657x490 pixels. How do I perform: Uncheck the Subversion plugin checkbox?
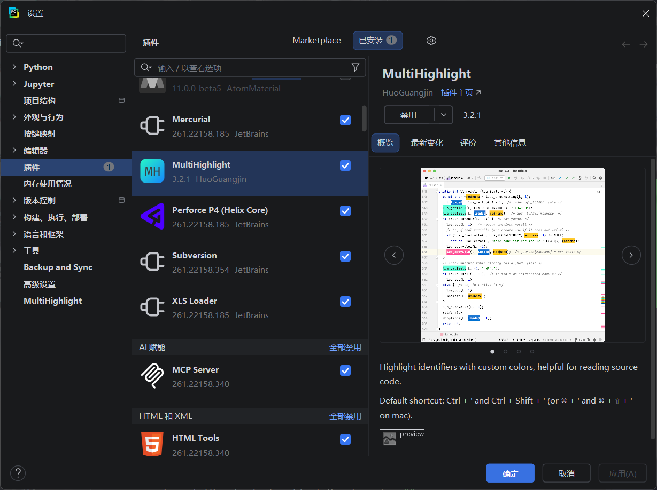[x=345, y=256]
